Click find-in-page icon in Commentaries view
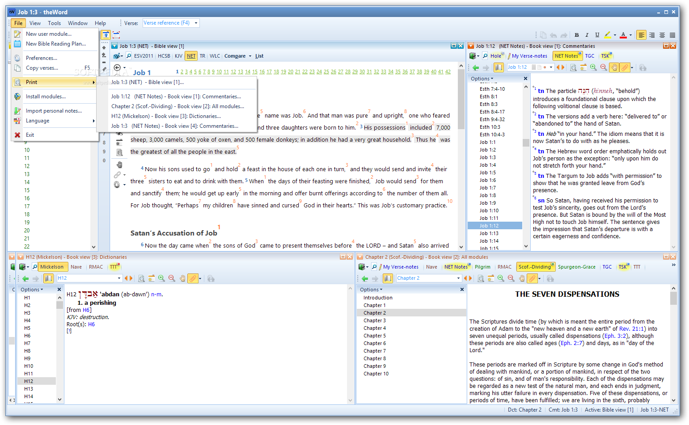Viewport: 689px width, 425px height. tap(573, 67)
